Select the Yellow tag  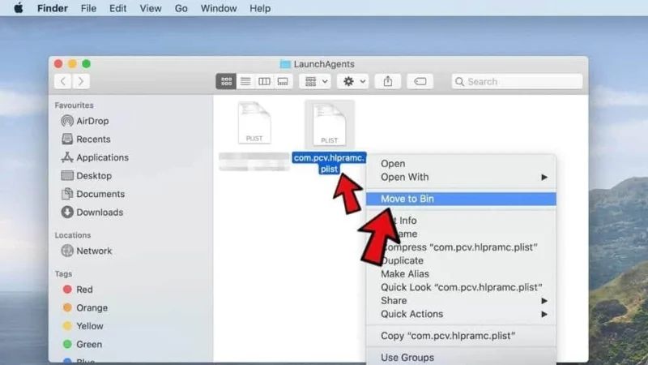pyautogui.click(x=83, y=326)
